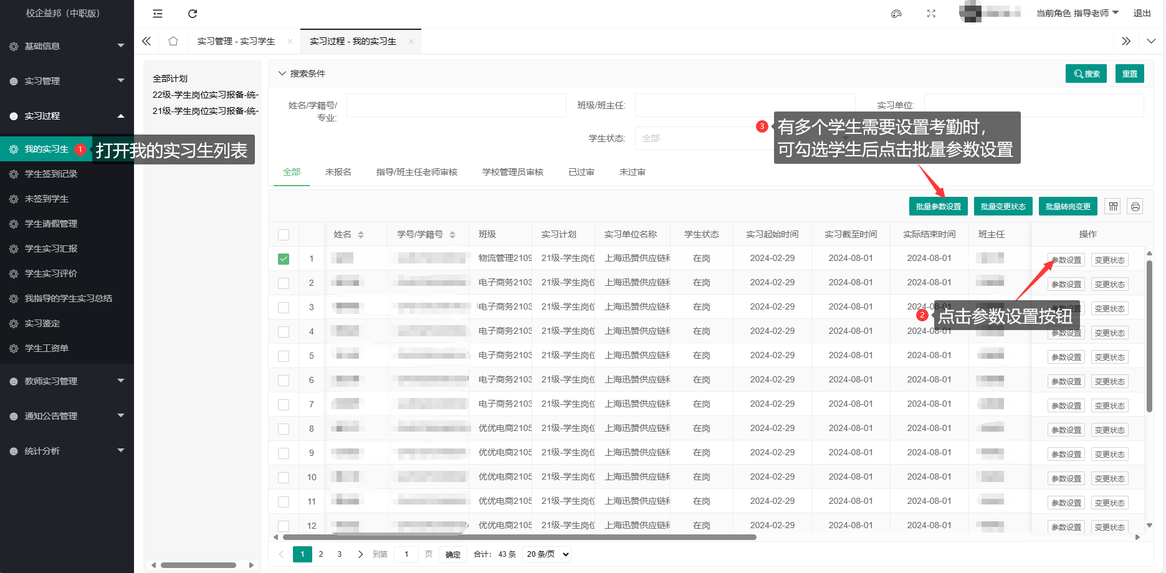Switch to the 未报名 filter tab
This screenshot has height=573, width=1166.
pos(338,172)
